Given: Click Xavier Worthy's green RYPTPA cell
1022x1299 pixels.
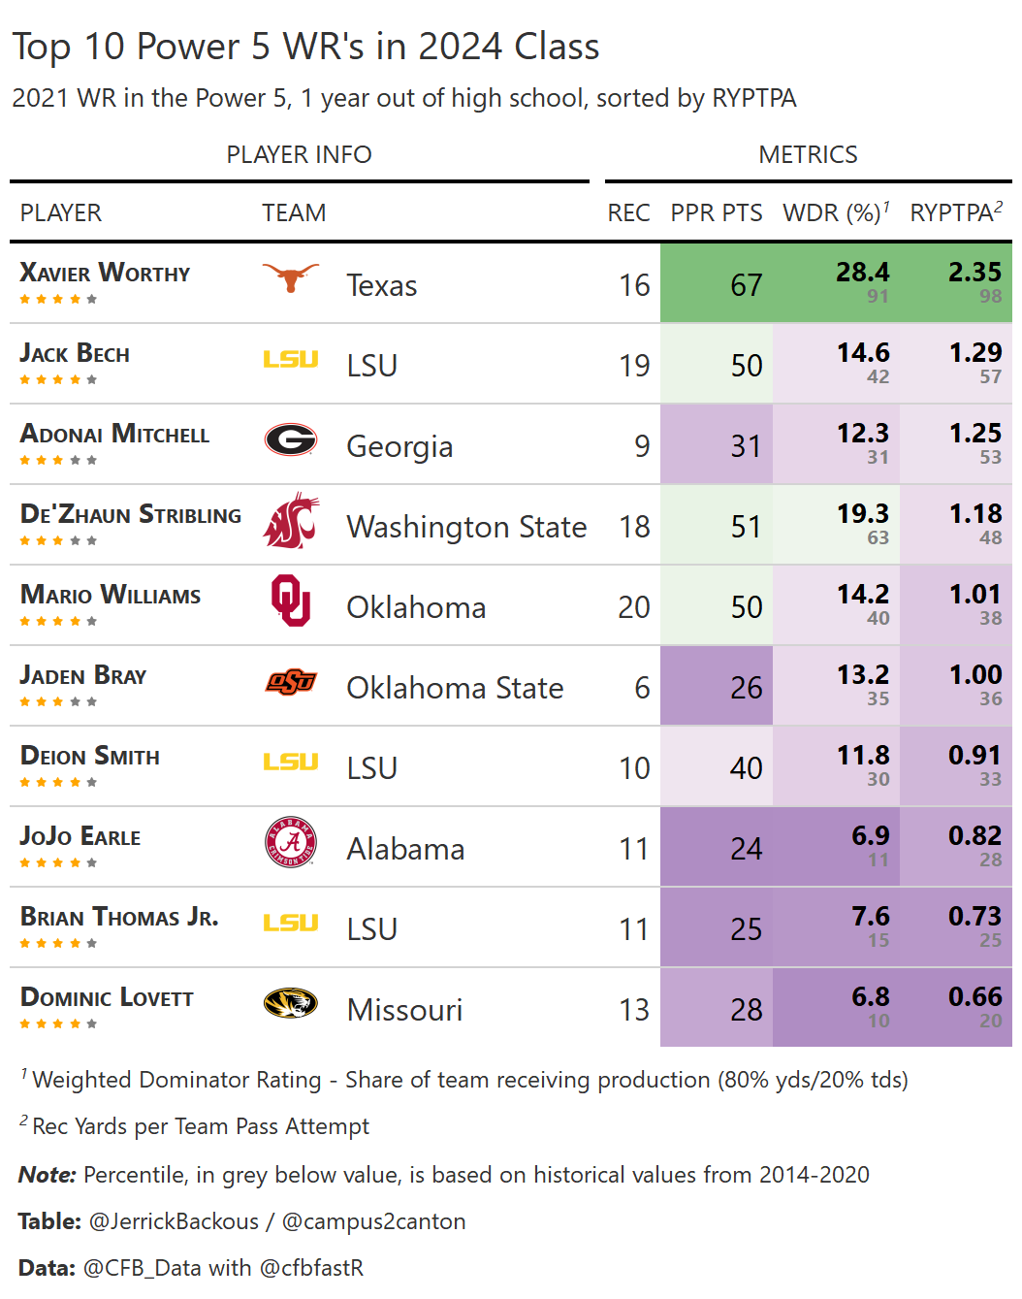Looking at the screenshot, I should tap(956, 282).
